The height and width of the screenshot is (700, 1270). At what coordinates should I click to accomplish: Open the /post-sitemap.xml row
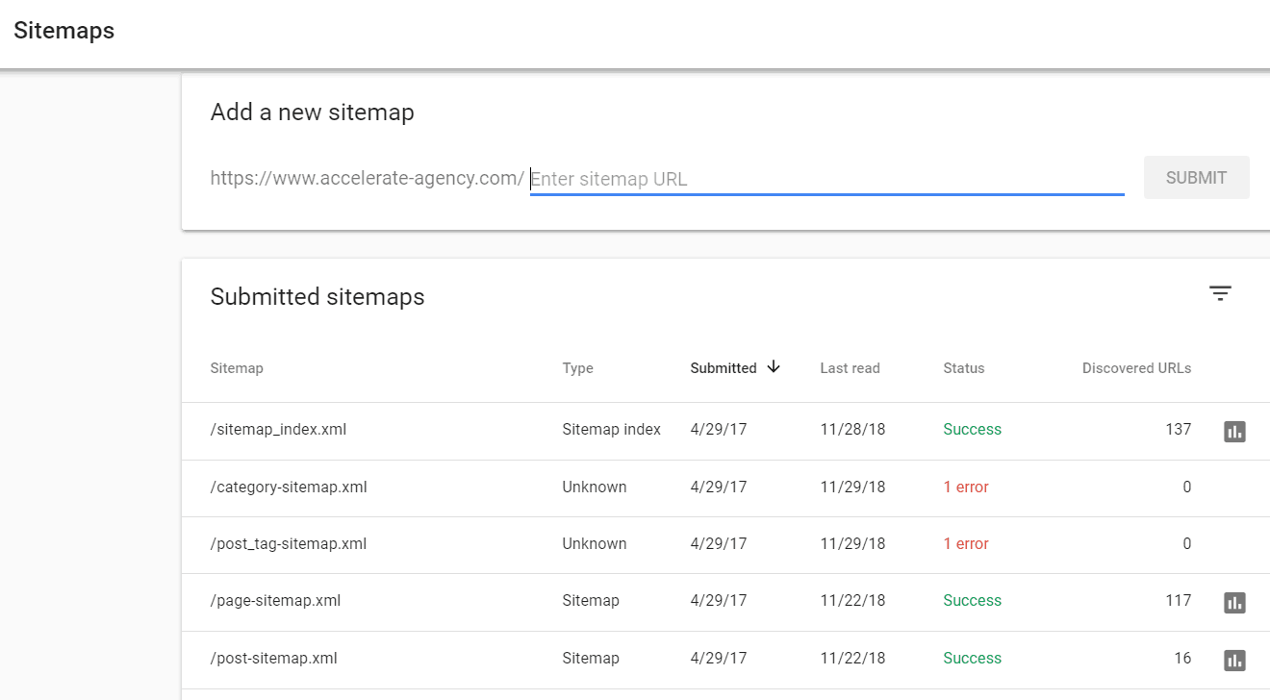273,659
